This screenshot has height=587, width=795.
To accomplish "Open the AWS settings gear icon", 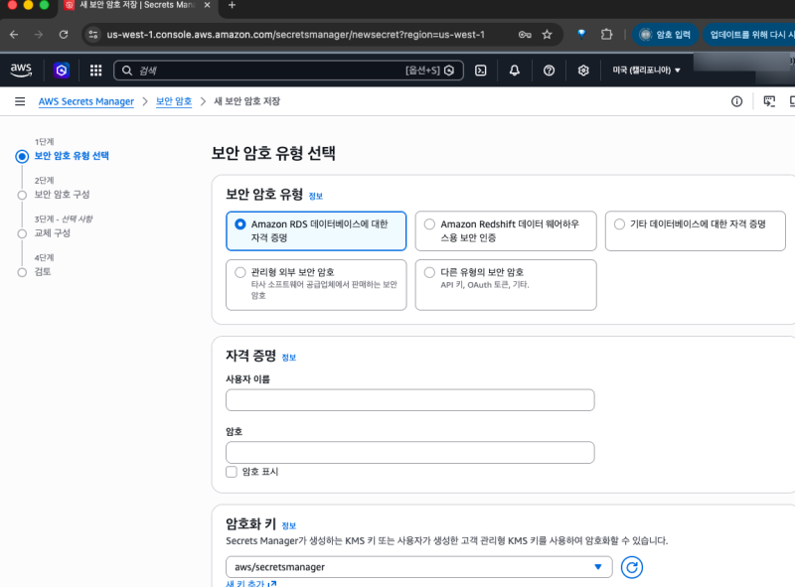I will coord(583,71).
